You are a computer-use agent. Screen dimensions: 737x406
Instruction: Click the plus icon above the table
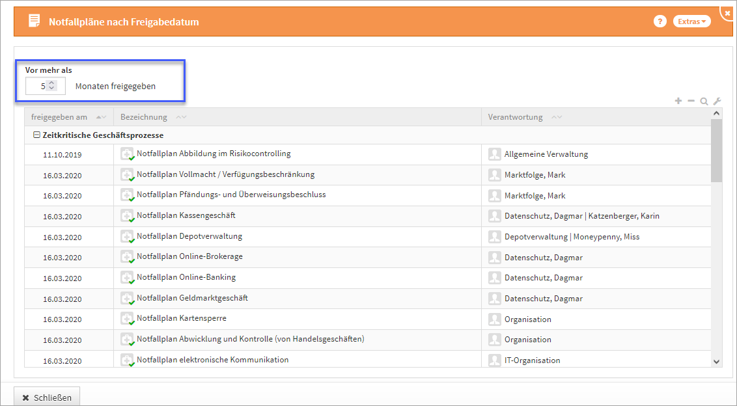678,101
